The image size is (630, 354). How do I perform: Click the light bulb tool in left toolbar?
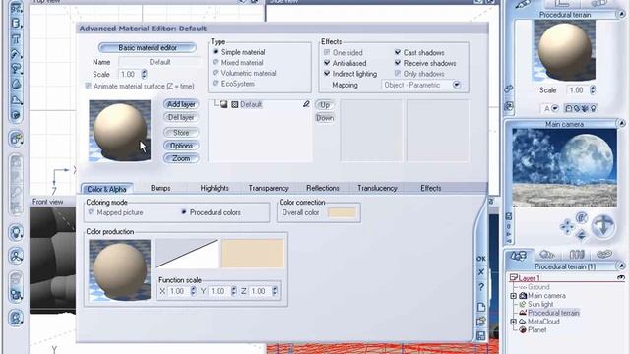[x=16, y=232]
